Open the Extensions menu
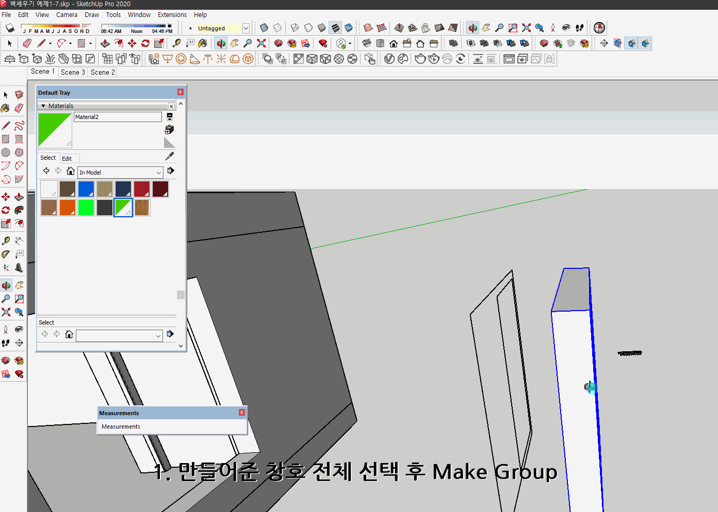This screenshot has height=512, width=718. pyautogui.click(x=172, y=15)
